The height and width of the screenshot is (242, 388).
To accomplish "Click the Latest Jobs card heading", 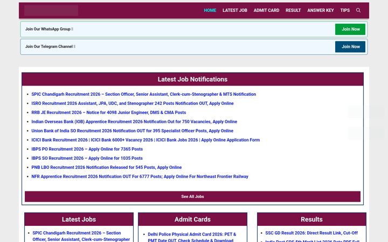I will tap(79, 219).
